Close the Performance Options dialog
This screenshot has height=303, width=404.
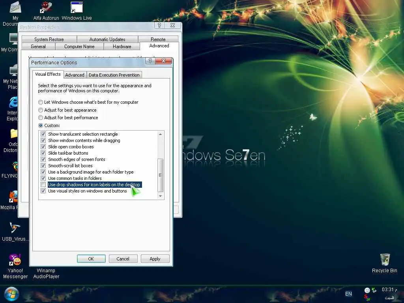tap(163, 61)
